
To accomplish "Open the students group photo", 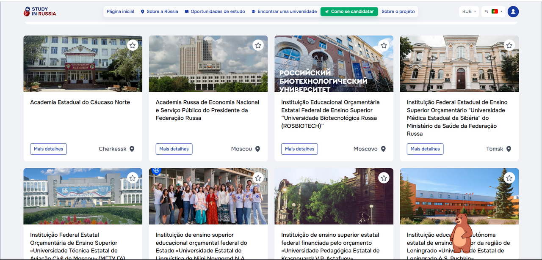I will [208, 196].
